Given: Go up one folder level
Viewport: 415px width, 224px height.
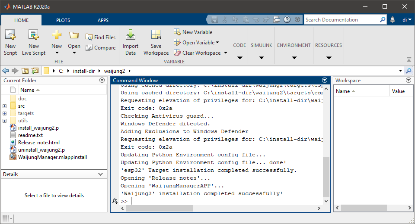Looking at the screenshot, I should click(x=25, y=71).
